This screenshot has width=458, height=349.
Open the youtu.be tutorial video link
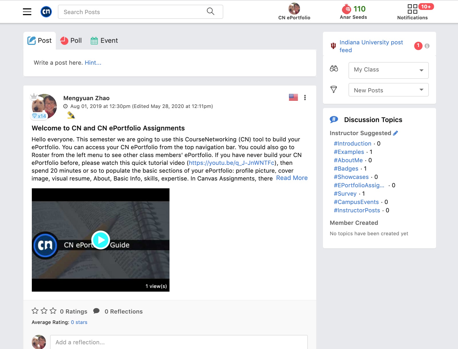231,163
